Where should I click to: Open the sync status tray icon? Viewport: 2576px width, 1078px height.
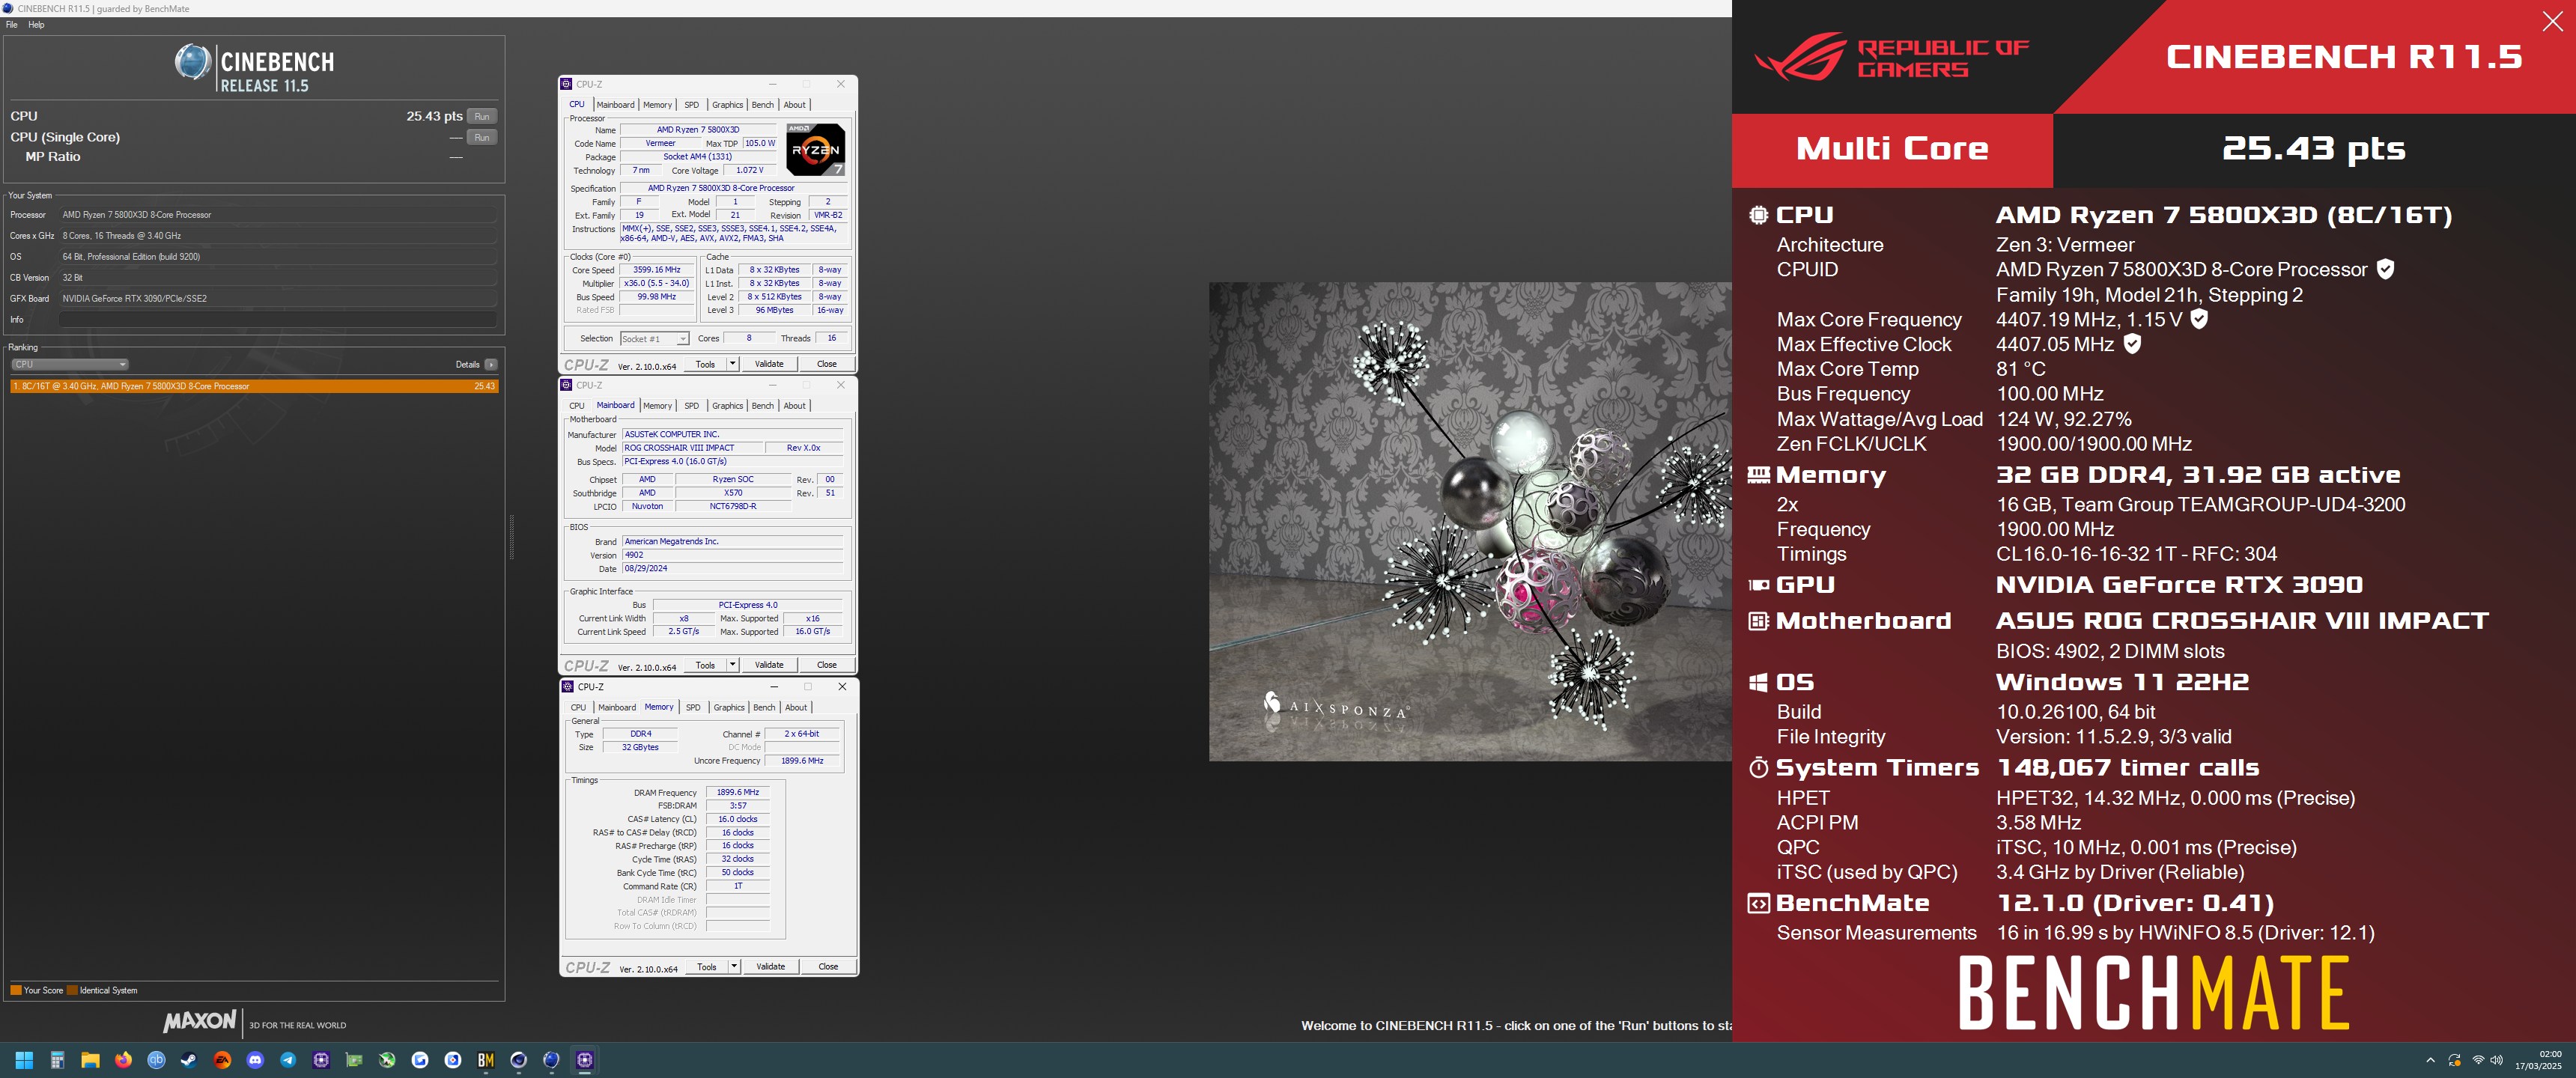2454,1060
